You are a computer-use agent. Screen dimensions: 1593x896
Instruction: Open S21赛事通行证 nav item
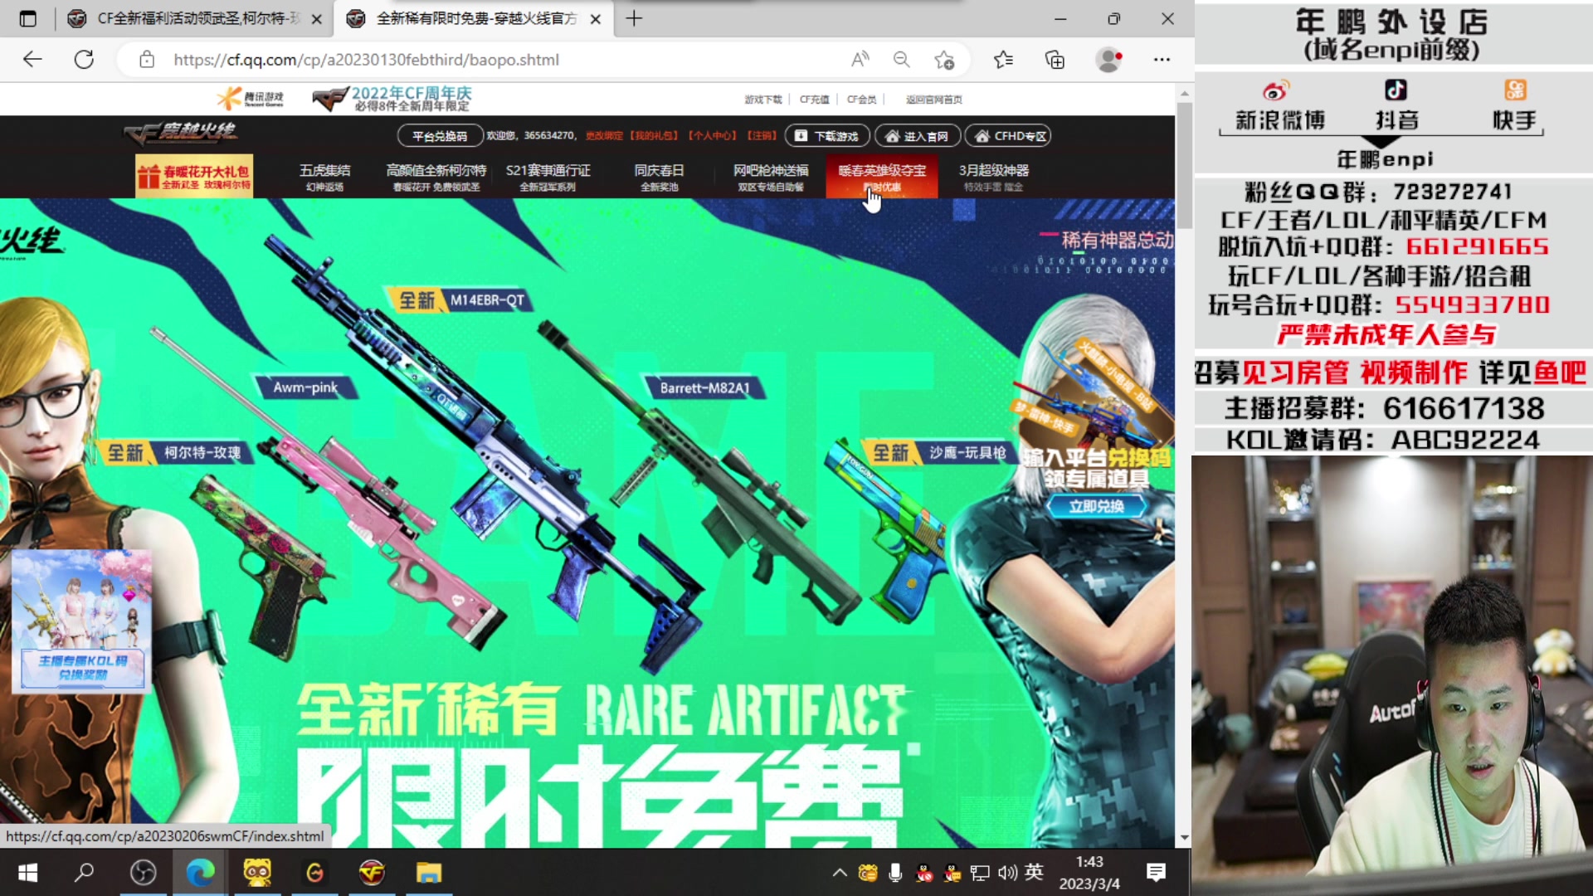548,177
